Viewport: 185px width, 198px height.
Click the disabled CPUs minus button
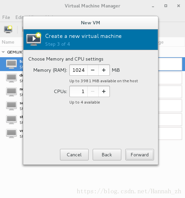93,91
